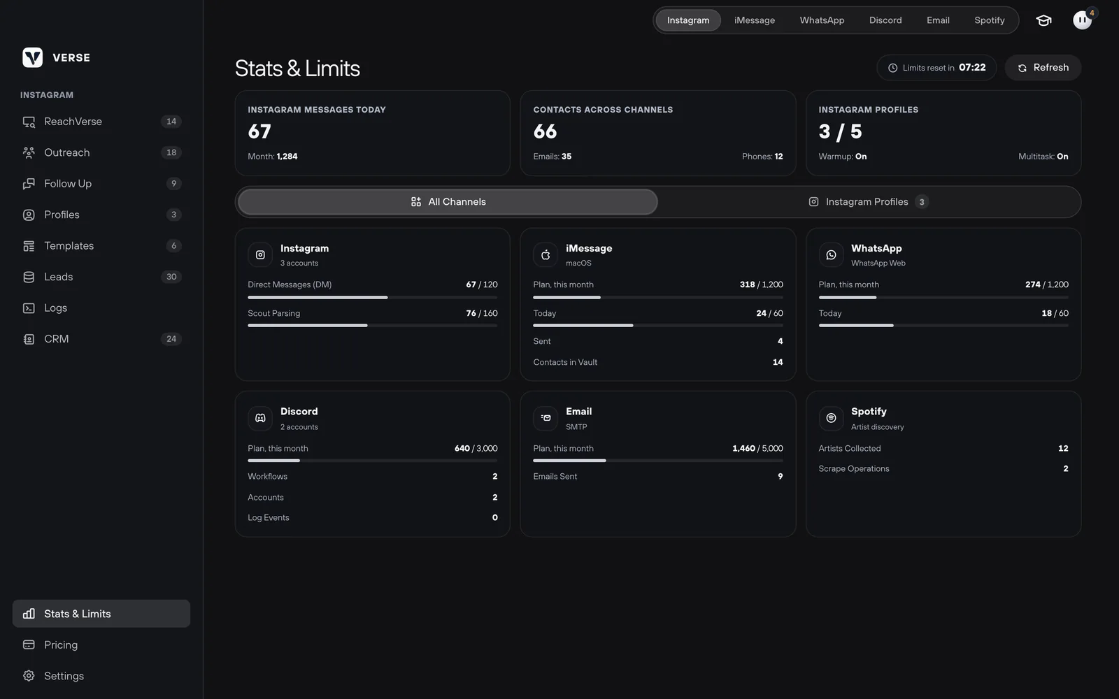Click the Pricing card icon
The width and height of the screenshot is (1119, 699).
pyautogui.click(x=29, y=645)
